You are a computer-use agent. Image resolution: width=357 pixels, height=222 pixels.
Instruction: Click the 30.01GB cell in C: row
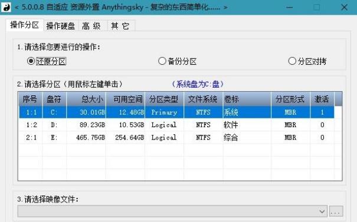tap(86, 112)
